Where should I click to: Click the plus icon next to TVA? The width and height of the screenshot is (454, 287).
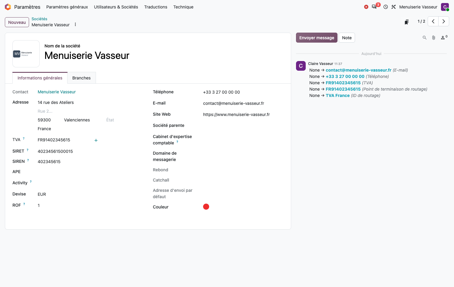[x=96, y=140]
